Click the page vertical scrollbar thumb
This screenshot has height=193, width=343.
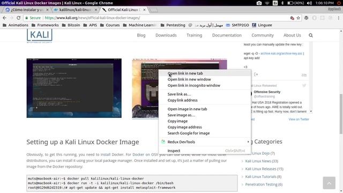pos(341,114)
